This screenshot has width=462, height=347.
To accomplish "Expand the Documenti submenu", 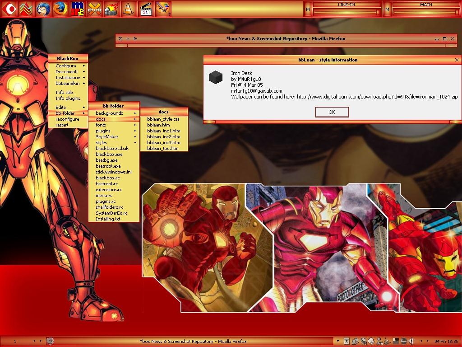I will [x=68, y=72].
